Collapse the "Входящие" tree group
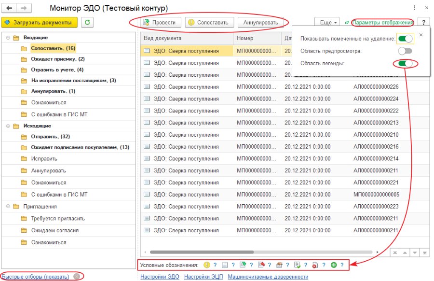This screenshot has width=434, height=281. coord(8,38)
